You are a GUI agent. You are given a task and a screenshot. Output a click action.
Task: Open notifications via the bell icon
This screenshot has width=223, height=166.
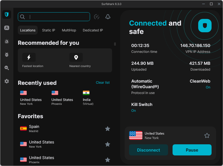coord(108,17)
